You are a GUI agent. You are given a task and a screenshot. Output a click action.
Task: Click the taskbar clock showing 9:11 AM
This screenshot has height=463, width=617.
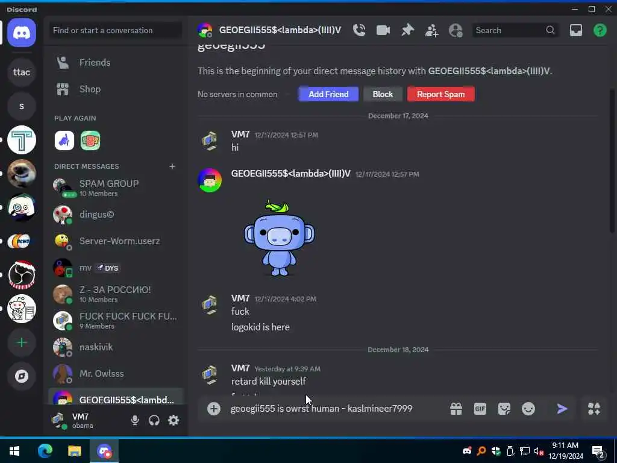[565, 451]
